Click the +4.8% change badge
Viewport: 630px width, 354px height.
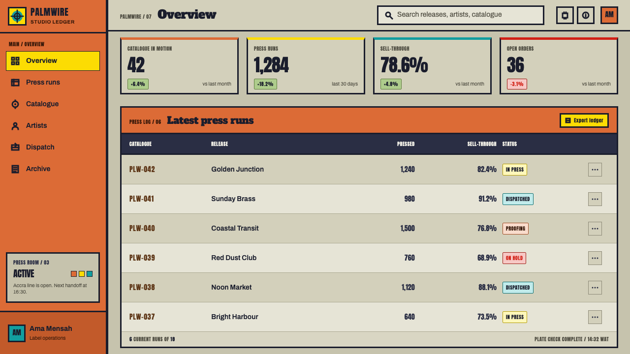[x=391, y=84]
